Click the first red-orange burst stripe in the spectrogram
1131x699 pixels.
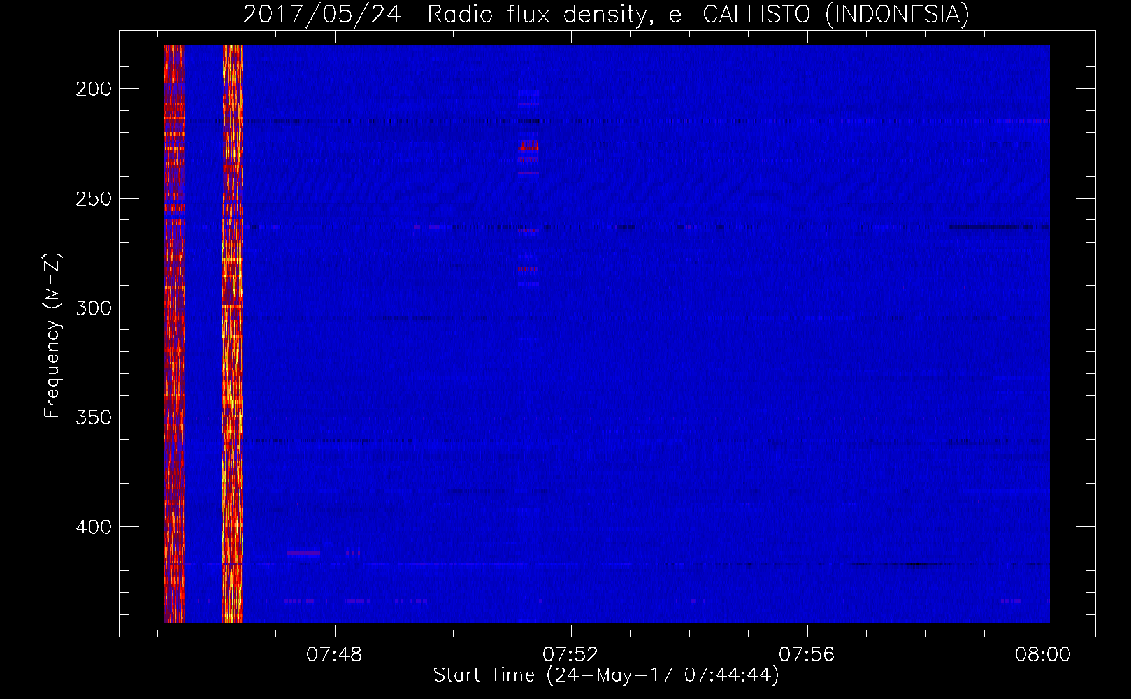click(x=174, y=333)
